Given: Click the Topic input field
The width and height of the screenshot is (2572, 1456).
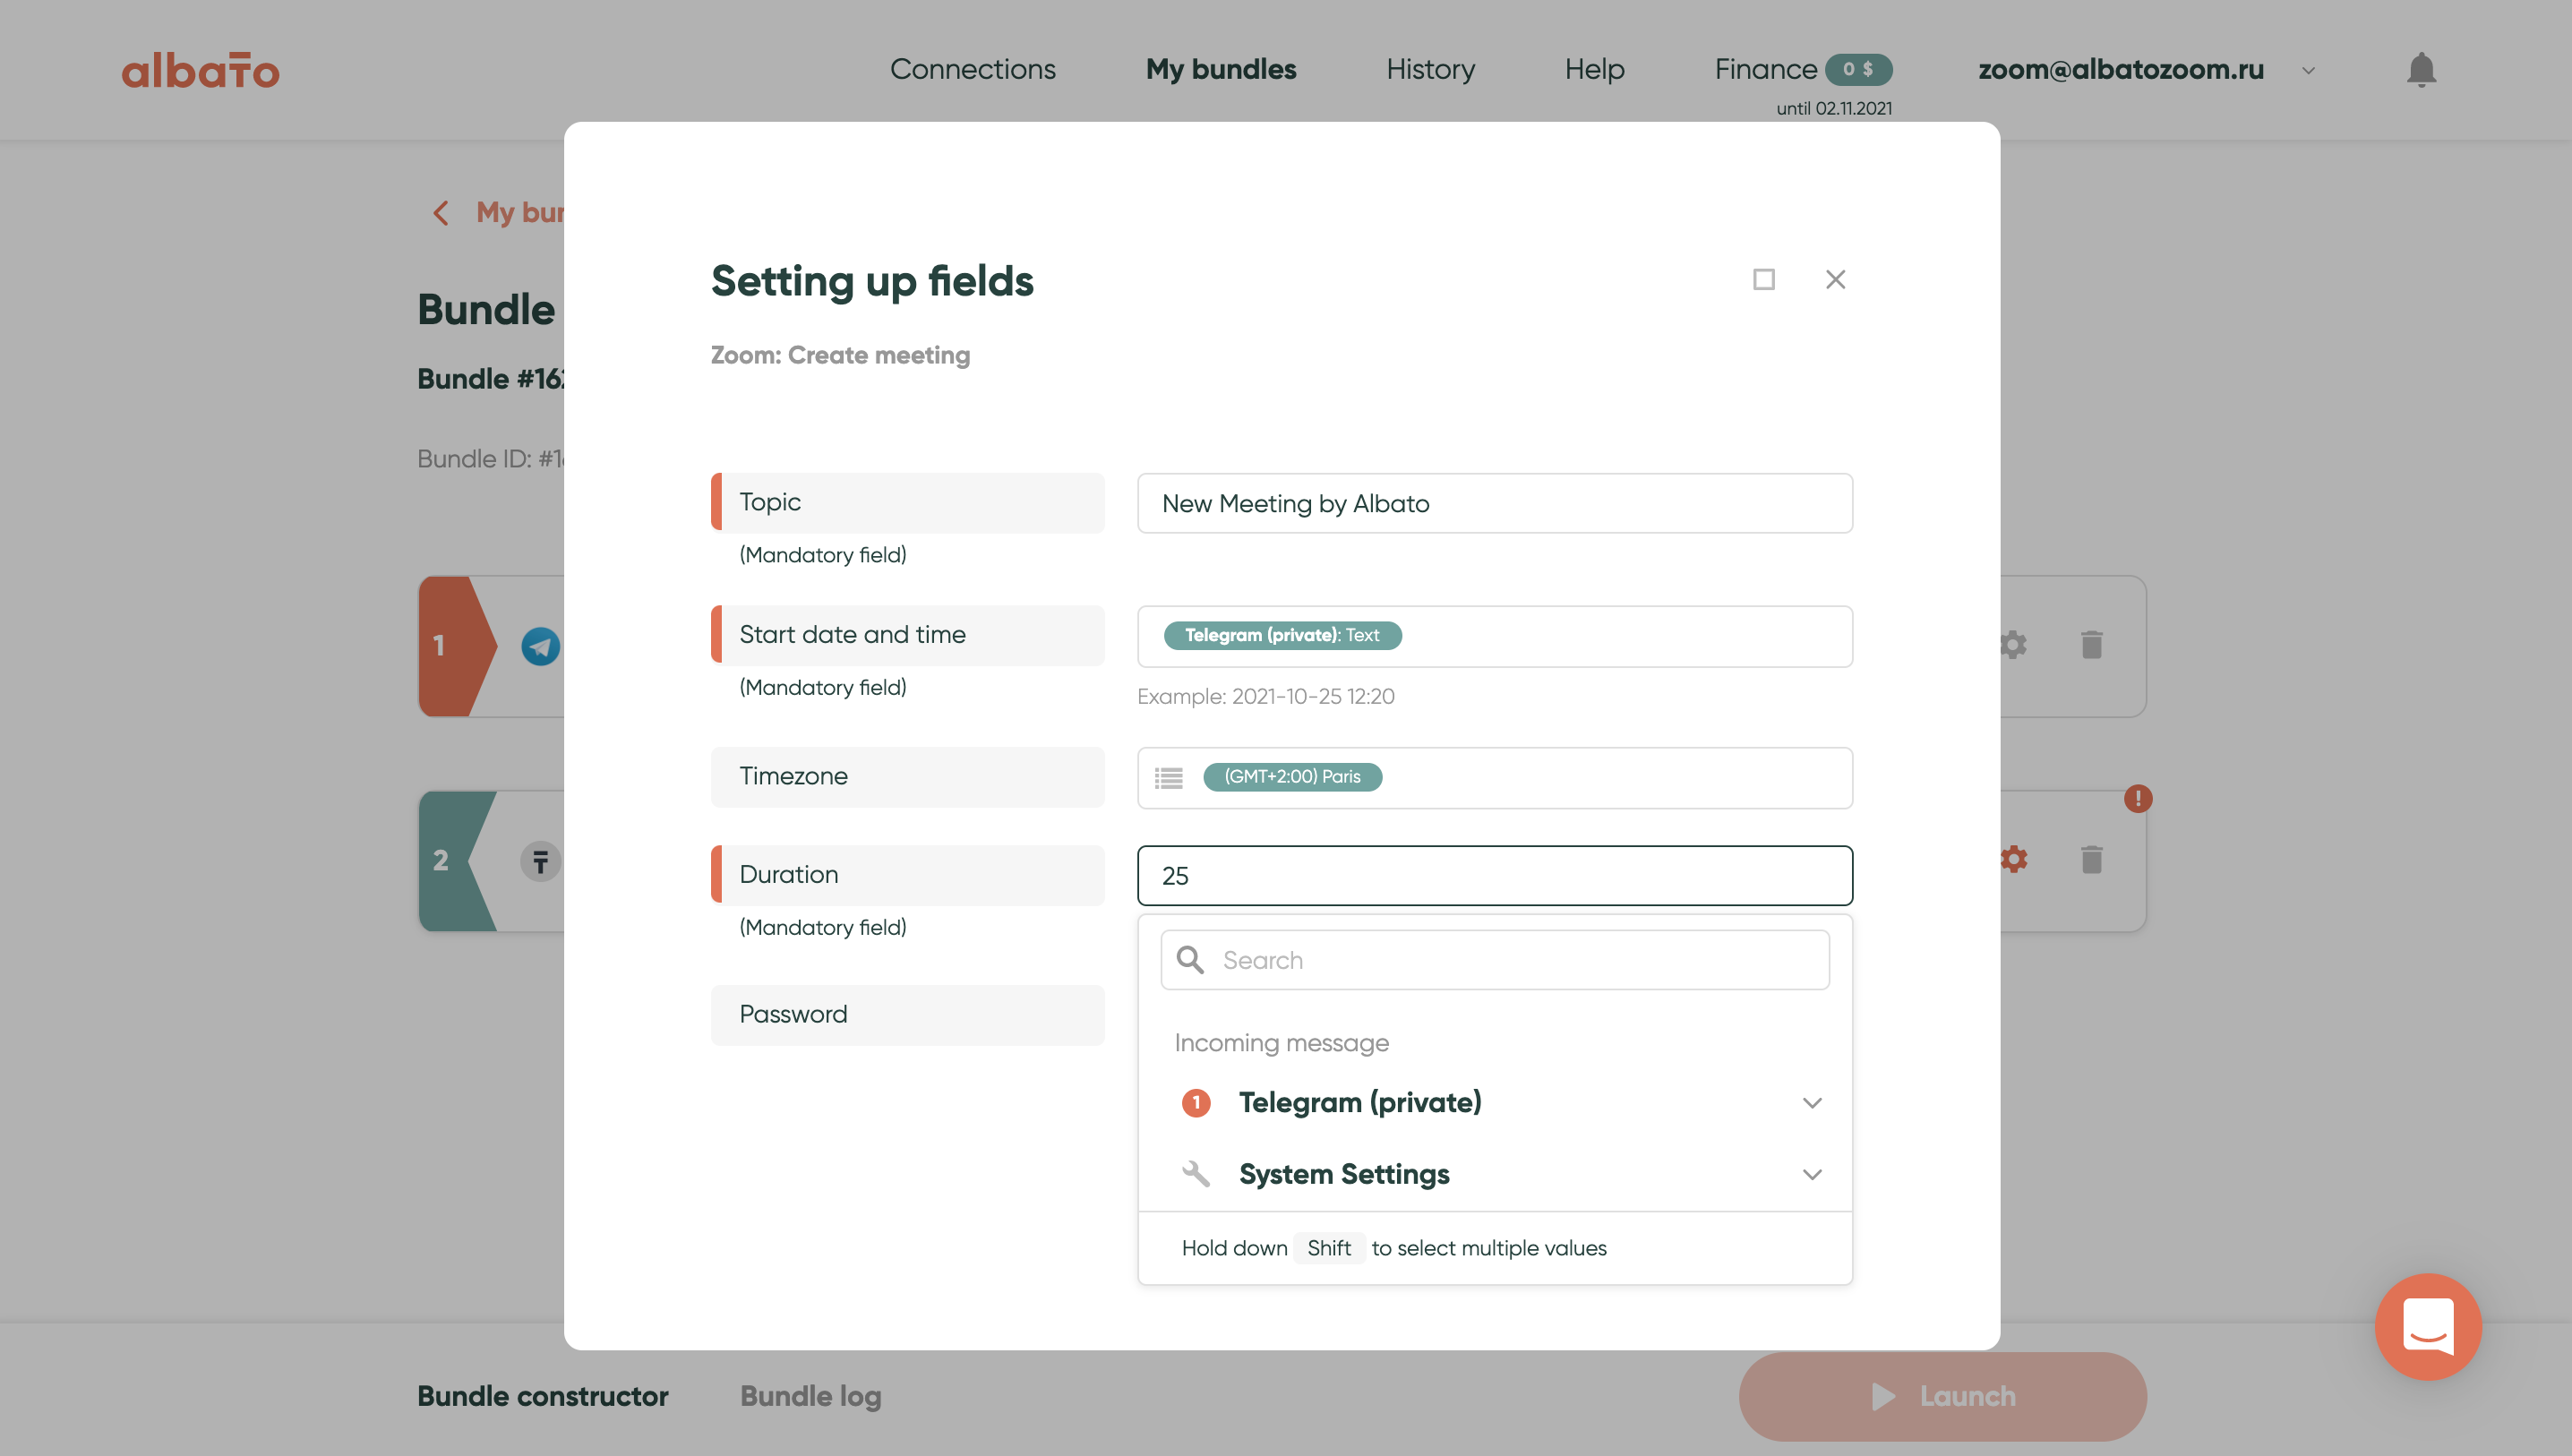Looking at the screenshot, I should (1494, 503).
